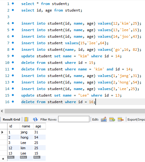Click the insert statement with values 2,'hong',54
145x162 pixels.
point(81,82)
